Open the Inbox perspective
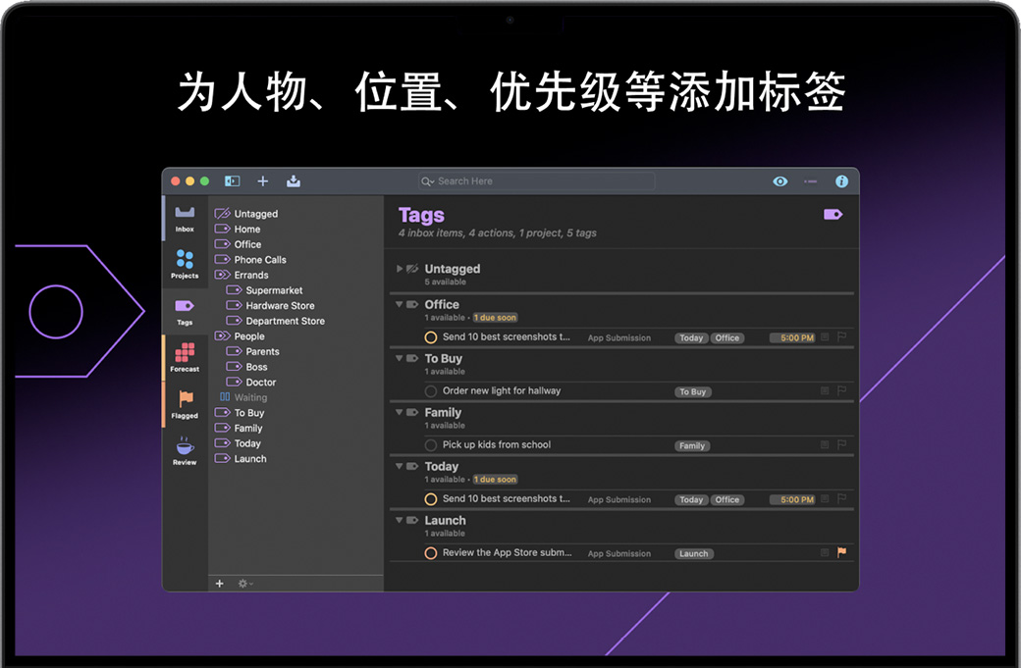This screenshot has width=1021, height=668. tap(185, 217)
